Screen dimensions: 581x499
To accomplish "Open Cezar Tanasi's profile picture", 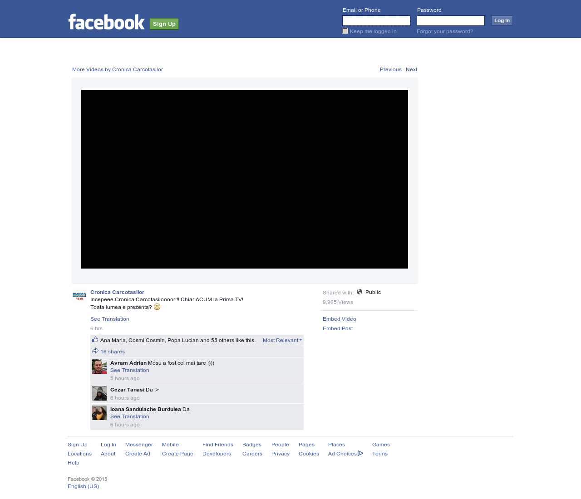I will click(x=99, y=393).
